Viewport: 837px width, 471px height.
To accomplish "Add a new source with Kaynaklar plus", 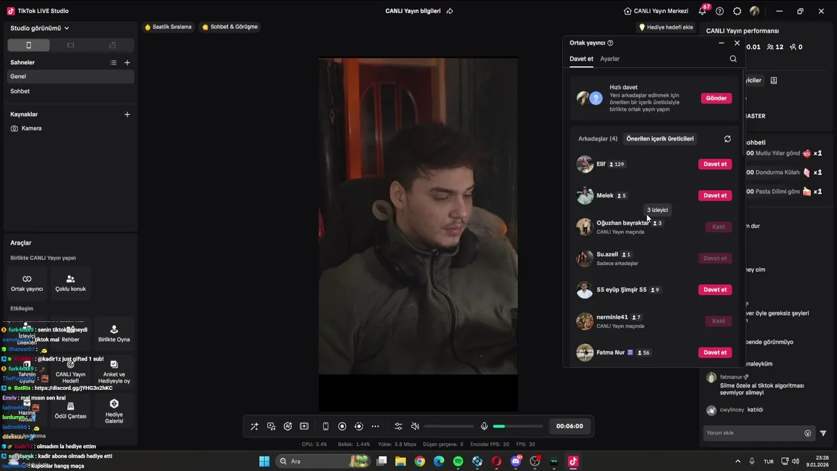I will click(x=127, y=114).
